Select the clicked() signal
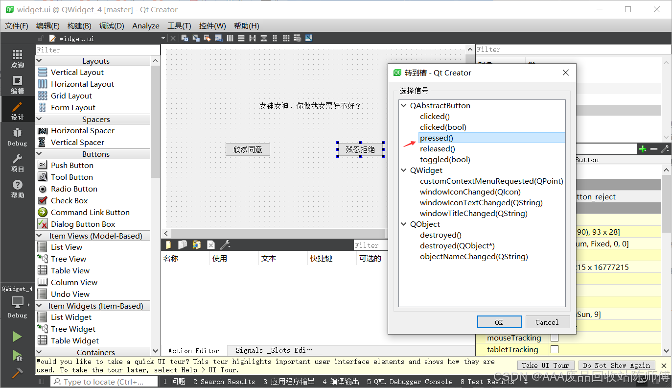 pyautogui.click(x=435, y=116)
